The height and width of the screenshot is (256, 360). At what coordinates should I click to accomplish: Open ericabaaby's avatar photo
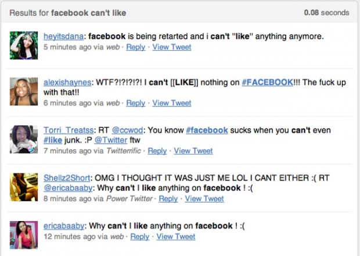click(24, 235)
